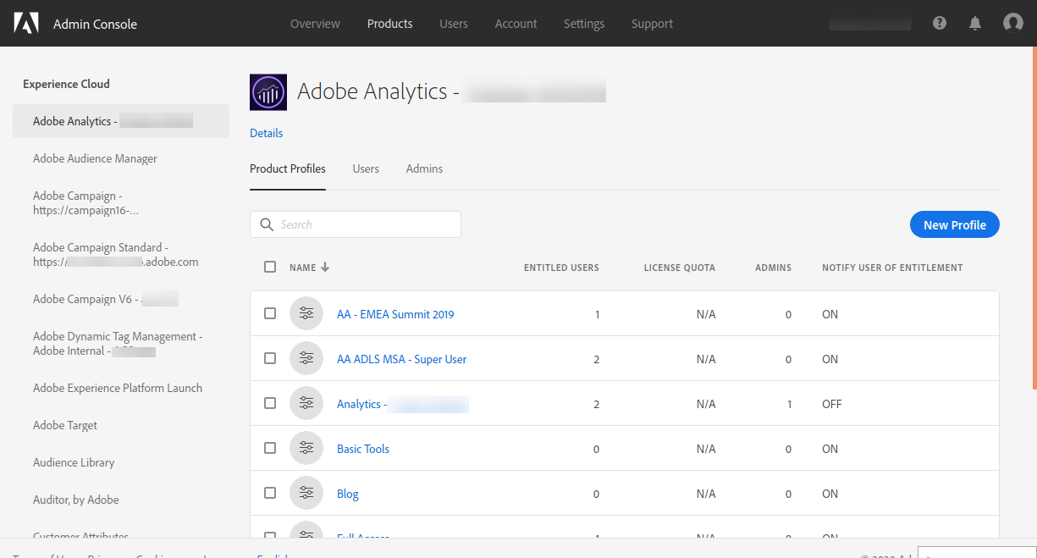Click the Notify User of Entitlement header
The height and width of the screenshot is (558, 1037).
892,268
